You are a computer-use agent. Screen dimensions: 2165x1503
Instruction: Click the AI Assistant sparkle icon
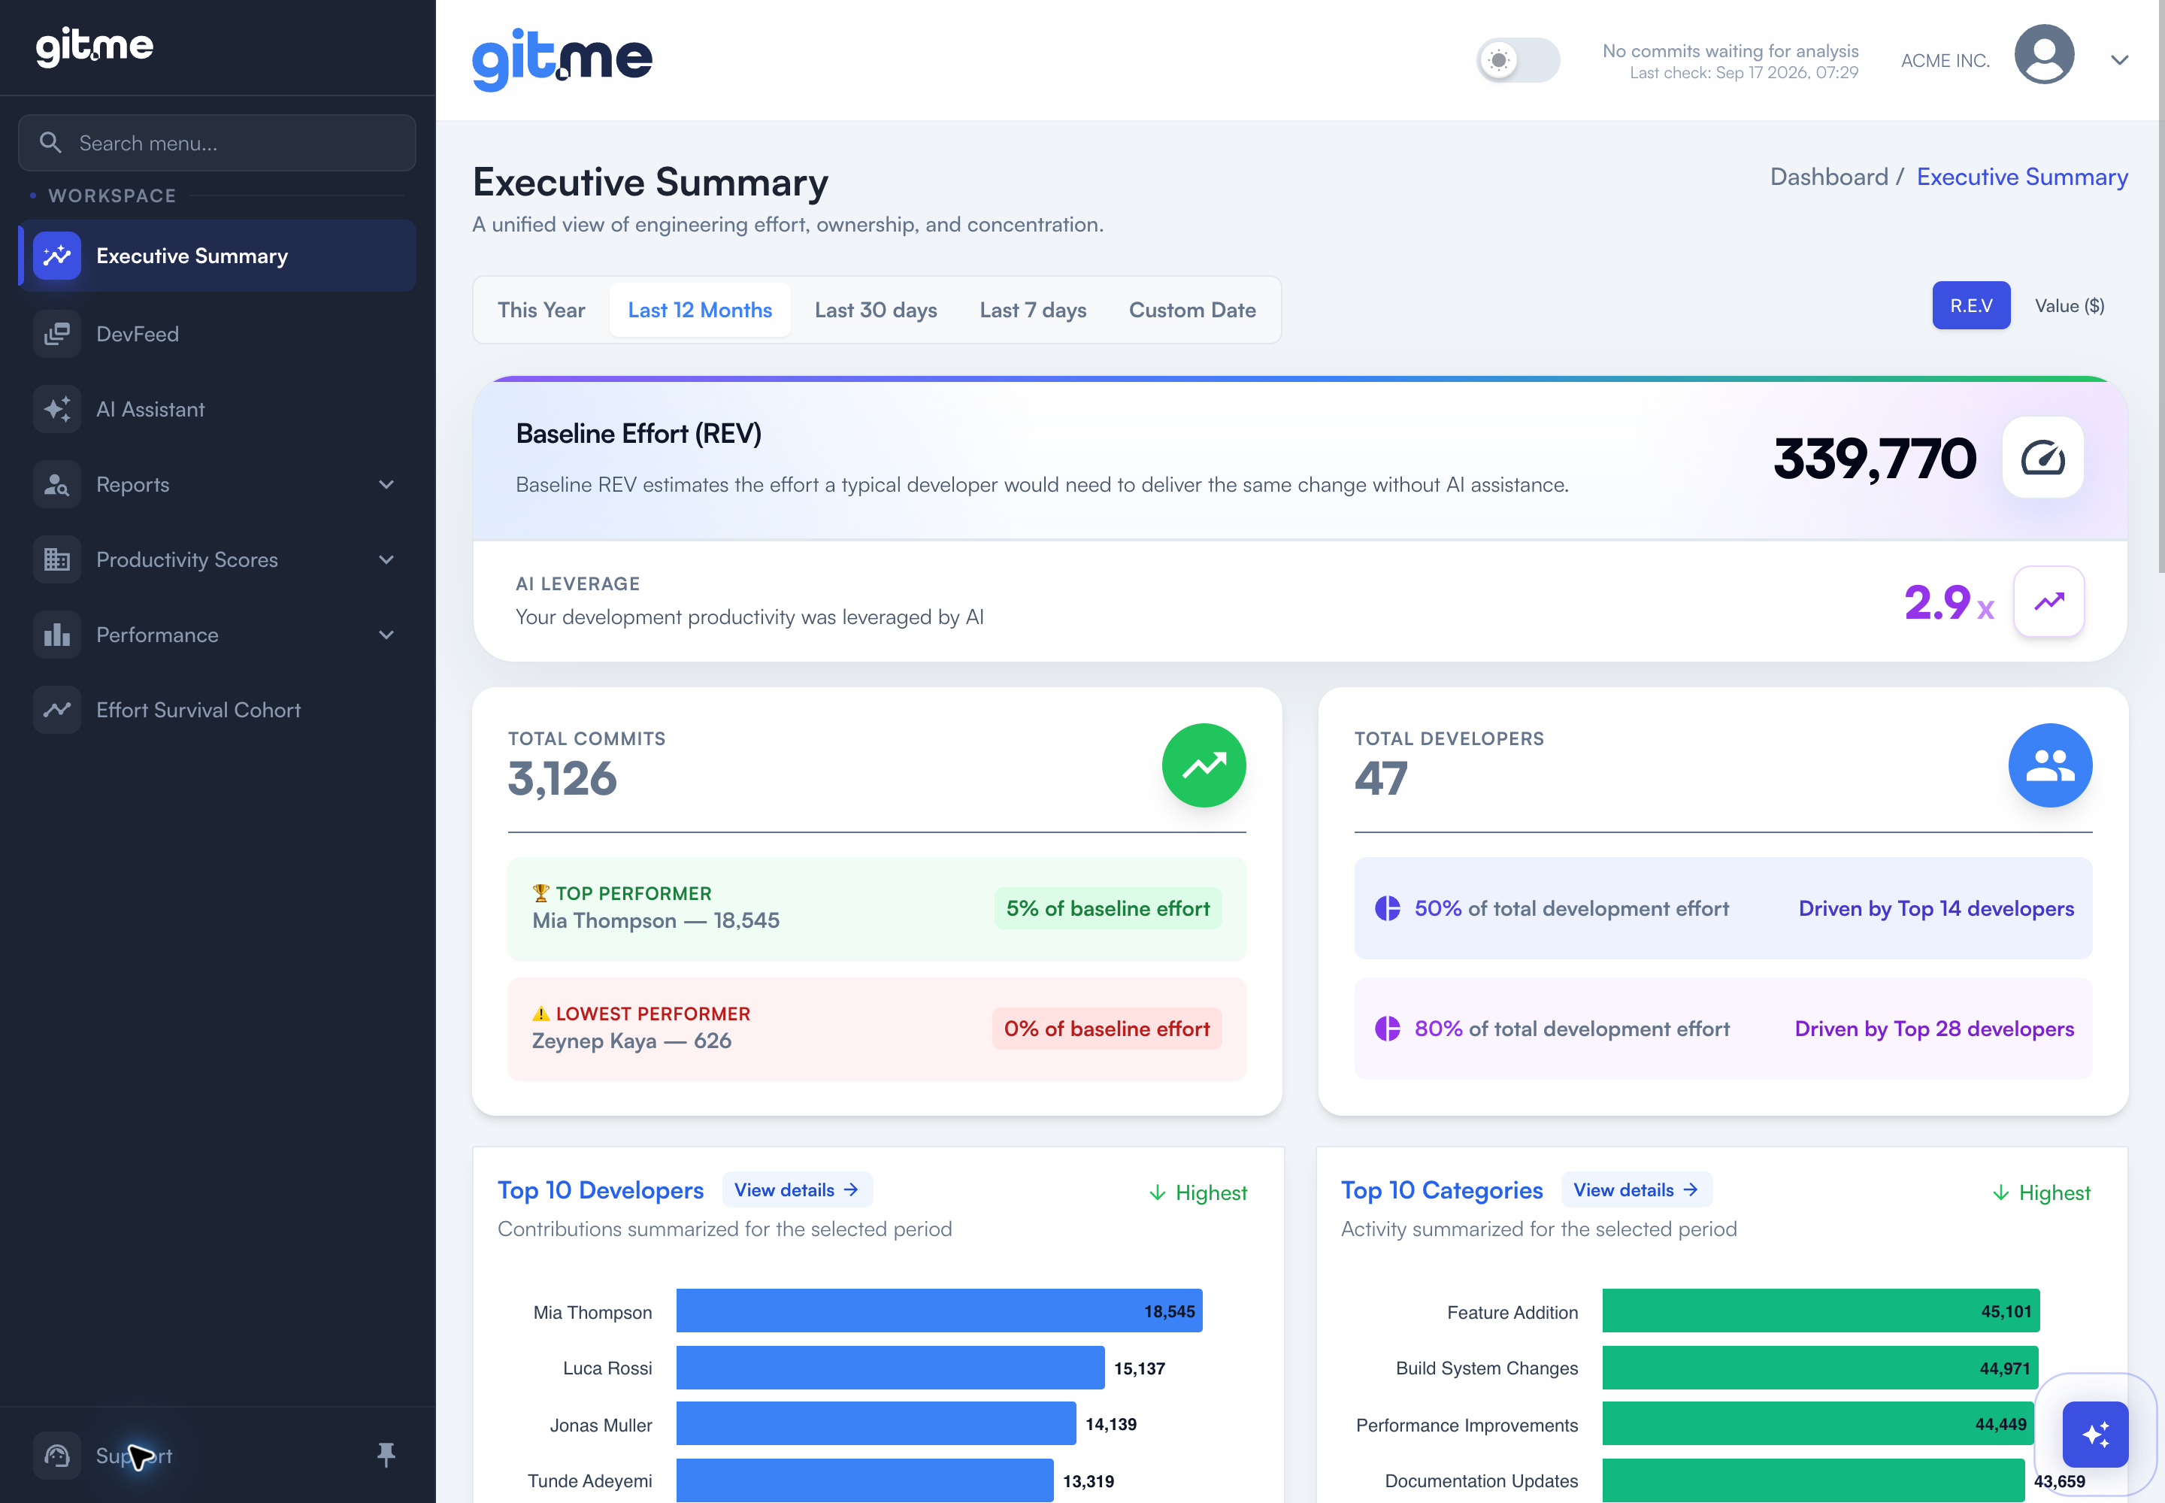pyautogui.click(x=56, y=410)
